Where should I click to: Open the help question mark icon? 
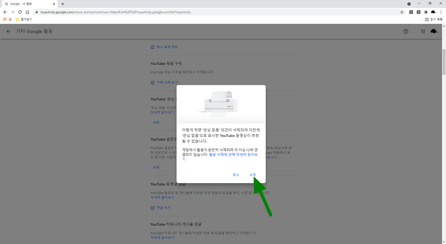(406, 31)
